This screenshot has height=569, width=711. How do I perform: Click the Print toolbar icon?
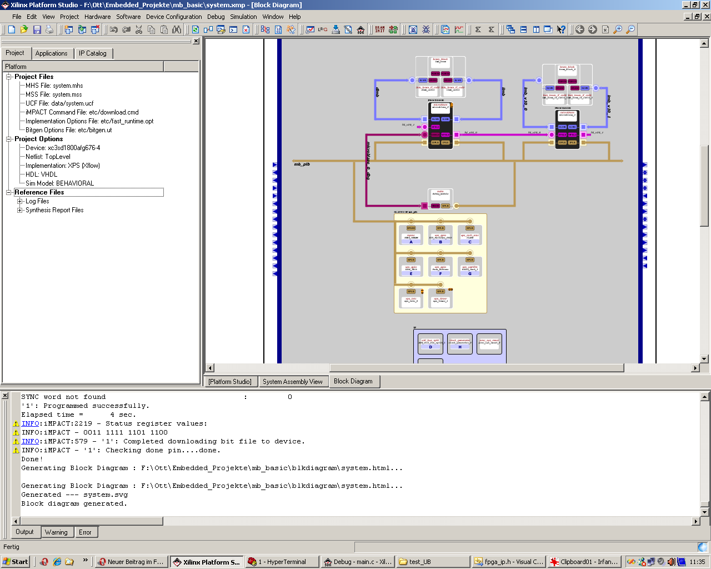pyautogui.click(x=49, y=29)
